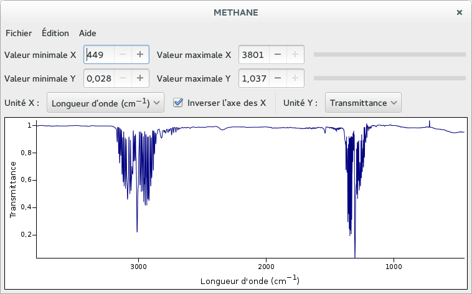Open the Aide menu
Image resolution: width=472 pixels, height=294 pixels.
pos(88,32)
